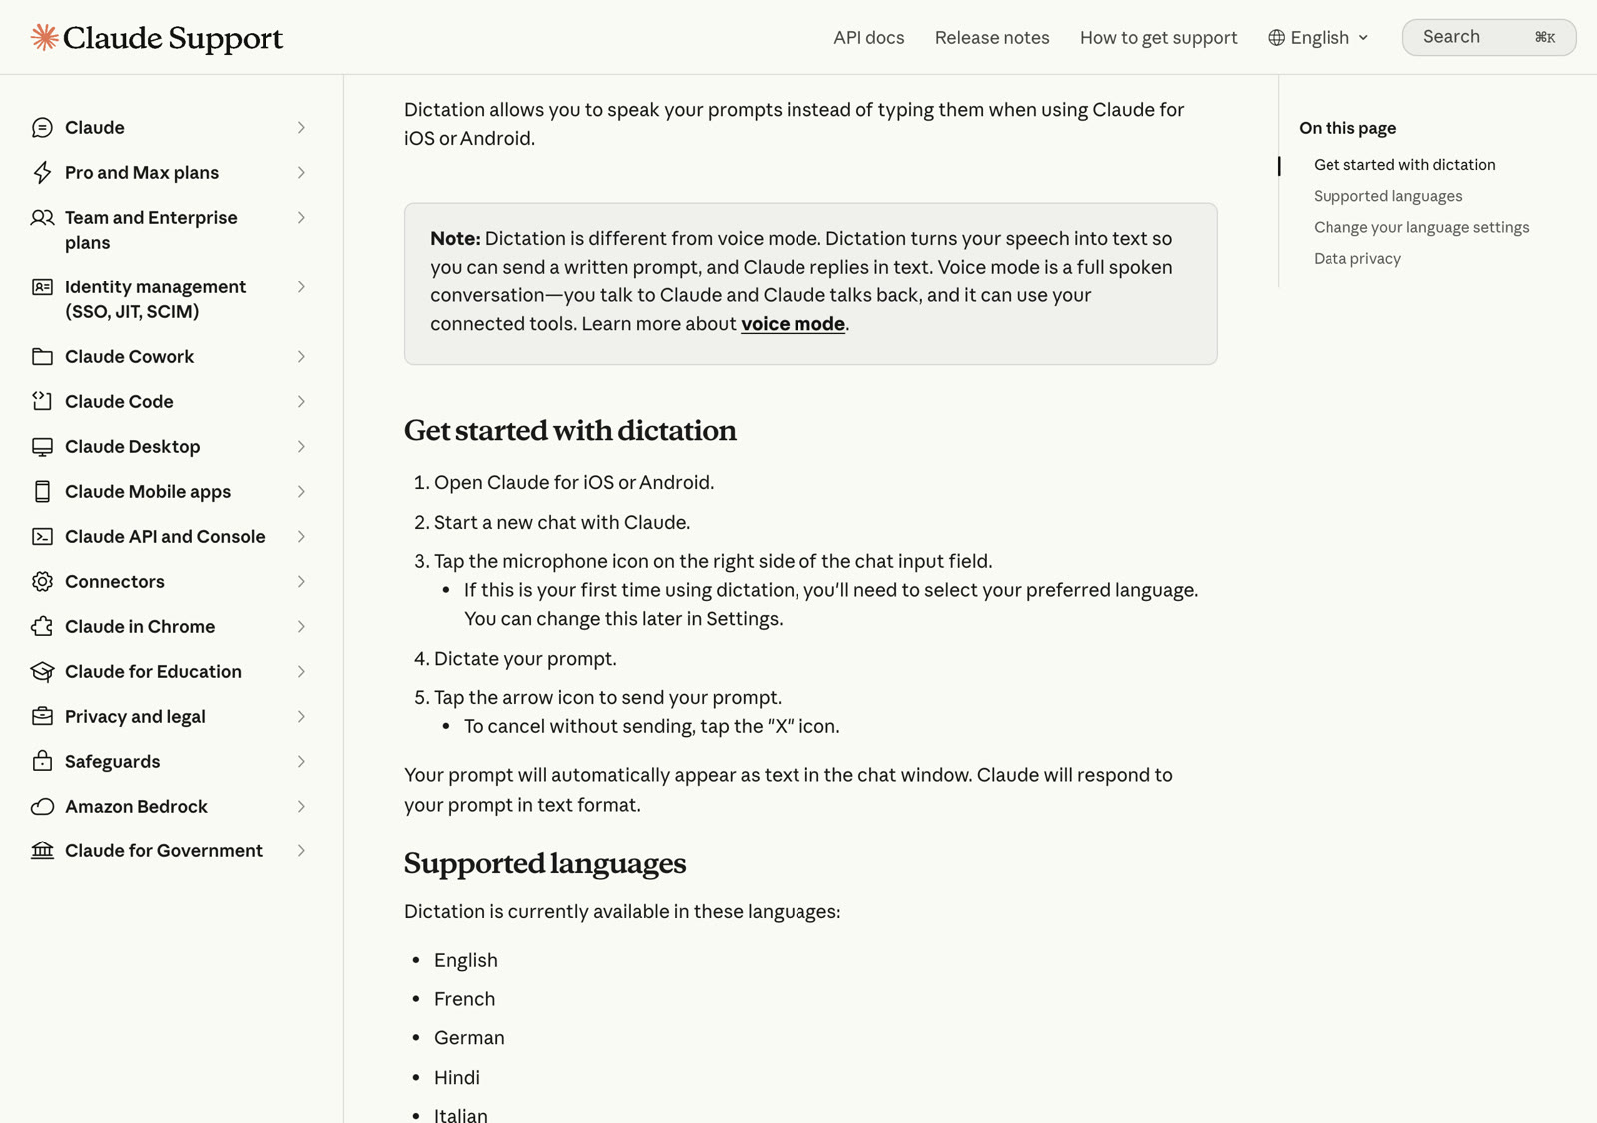Open the Safeguards sidebar category

point(170,761)
